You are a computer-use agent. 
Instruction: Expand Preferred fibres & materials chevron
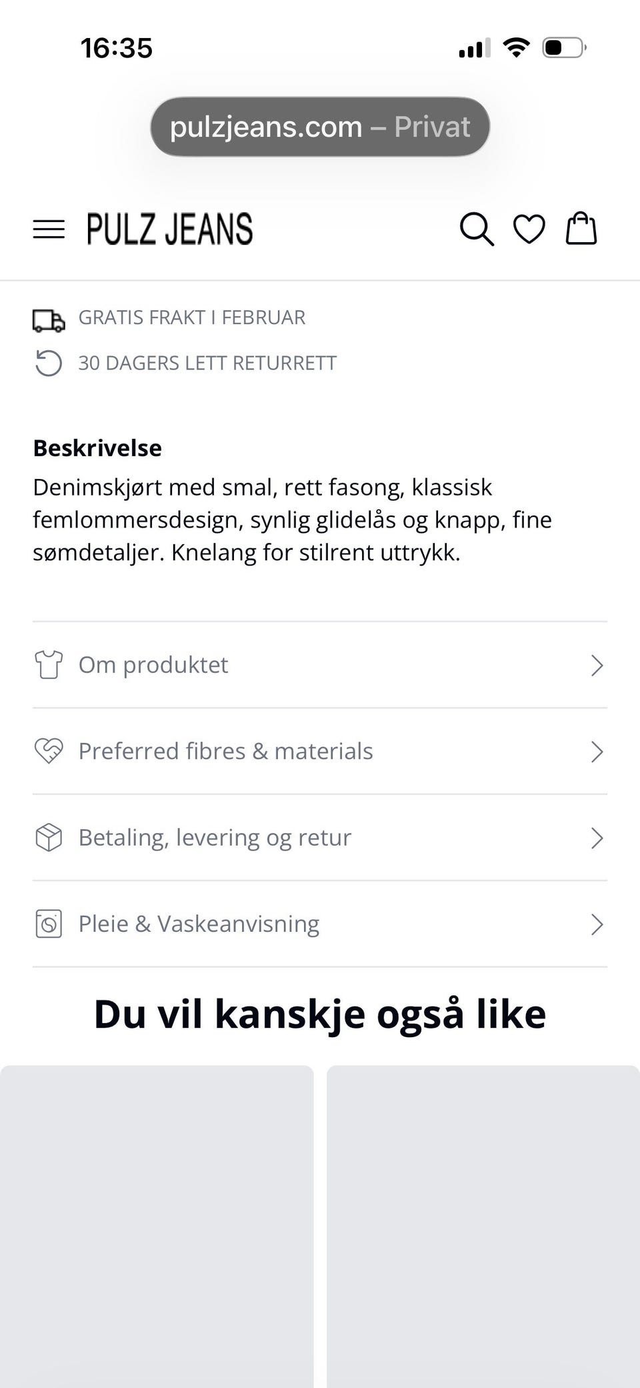pyautogui.click(x=597, y=752)
